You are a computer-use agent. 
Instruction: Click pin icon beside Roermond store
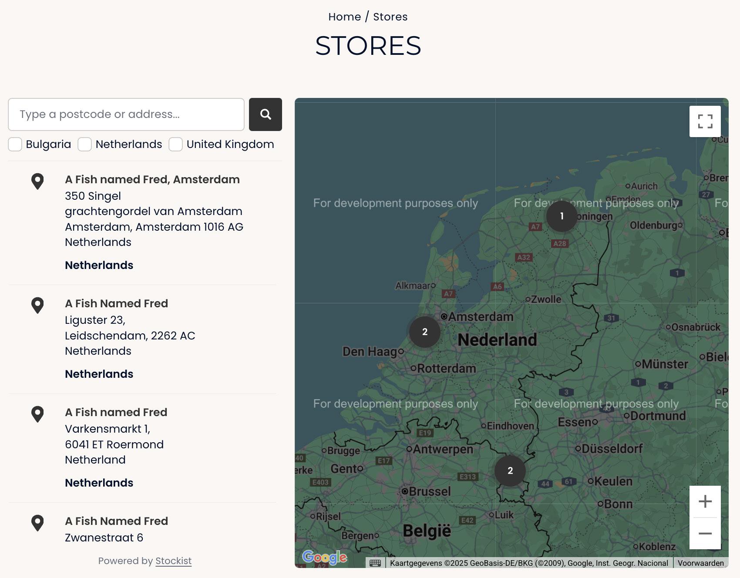(38, 414)
